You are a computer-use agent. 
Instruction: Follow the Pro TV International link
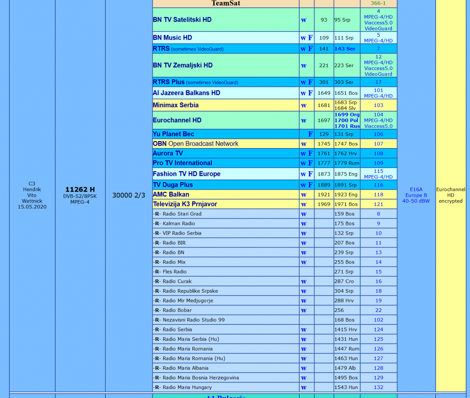183,163
